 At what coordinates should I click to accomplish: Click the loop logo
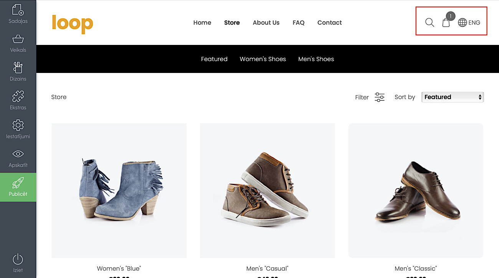coord(73,23)
